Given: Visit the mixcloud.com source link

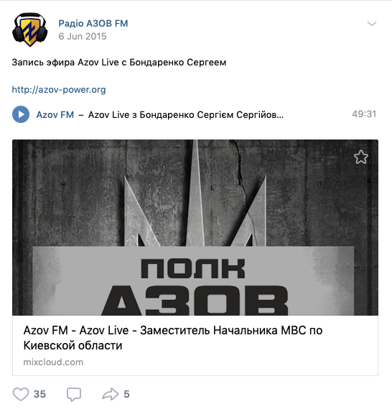Looking at the screenshot, I should pyautogui.click(x=53, y=362).
